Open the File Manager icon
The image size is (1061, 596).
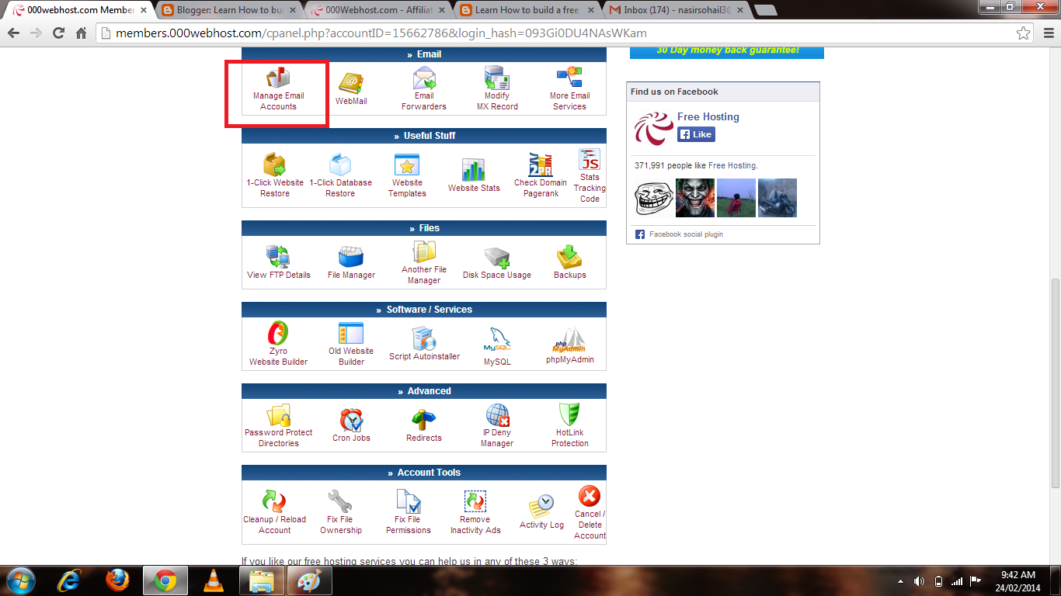point(351,257)
